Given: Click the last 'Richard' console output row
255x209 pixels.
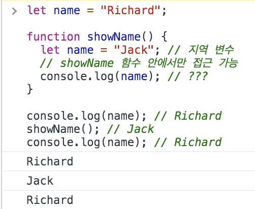Looking at the screenshot, I should click(129, 200).
